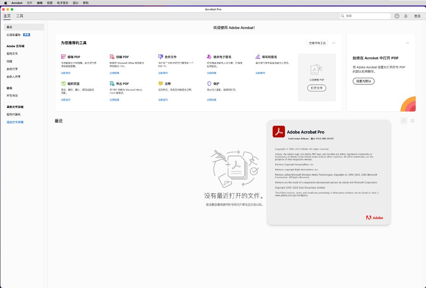426x288 pixels.
Task: Open the notifications bell icon
Action: (406, 16)
